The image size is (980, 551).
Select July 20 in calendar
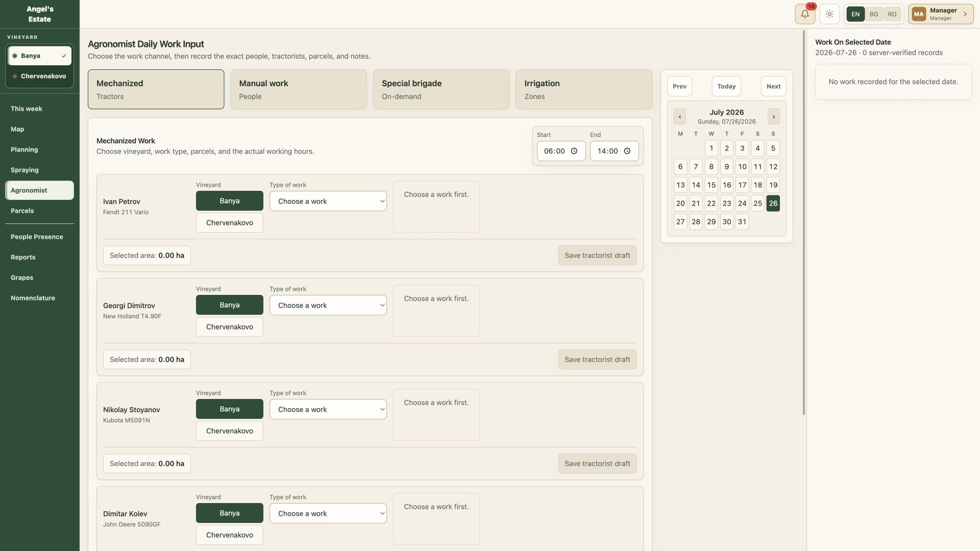(680, 204)
